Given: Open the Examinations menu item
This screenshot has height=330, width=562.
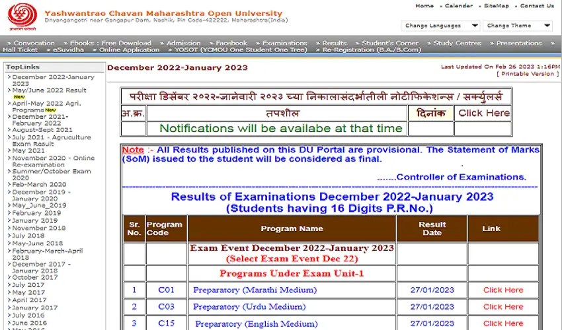Looking at the screenshot, I should (284, 43).
